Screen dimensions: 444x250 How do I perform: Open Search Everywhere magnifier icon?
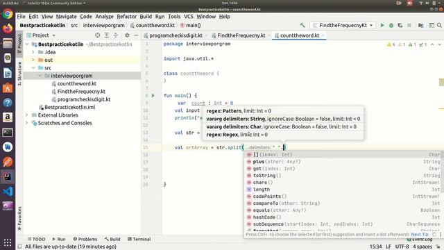click(x=439, y=25)
